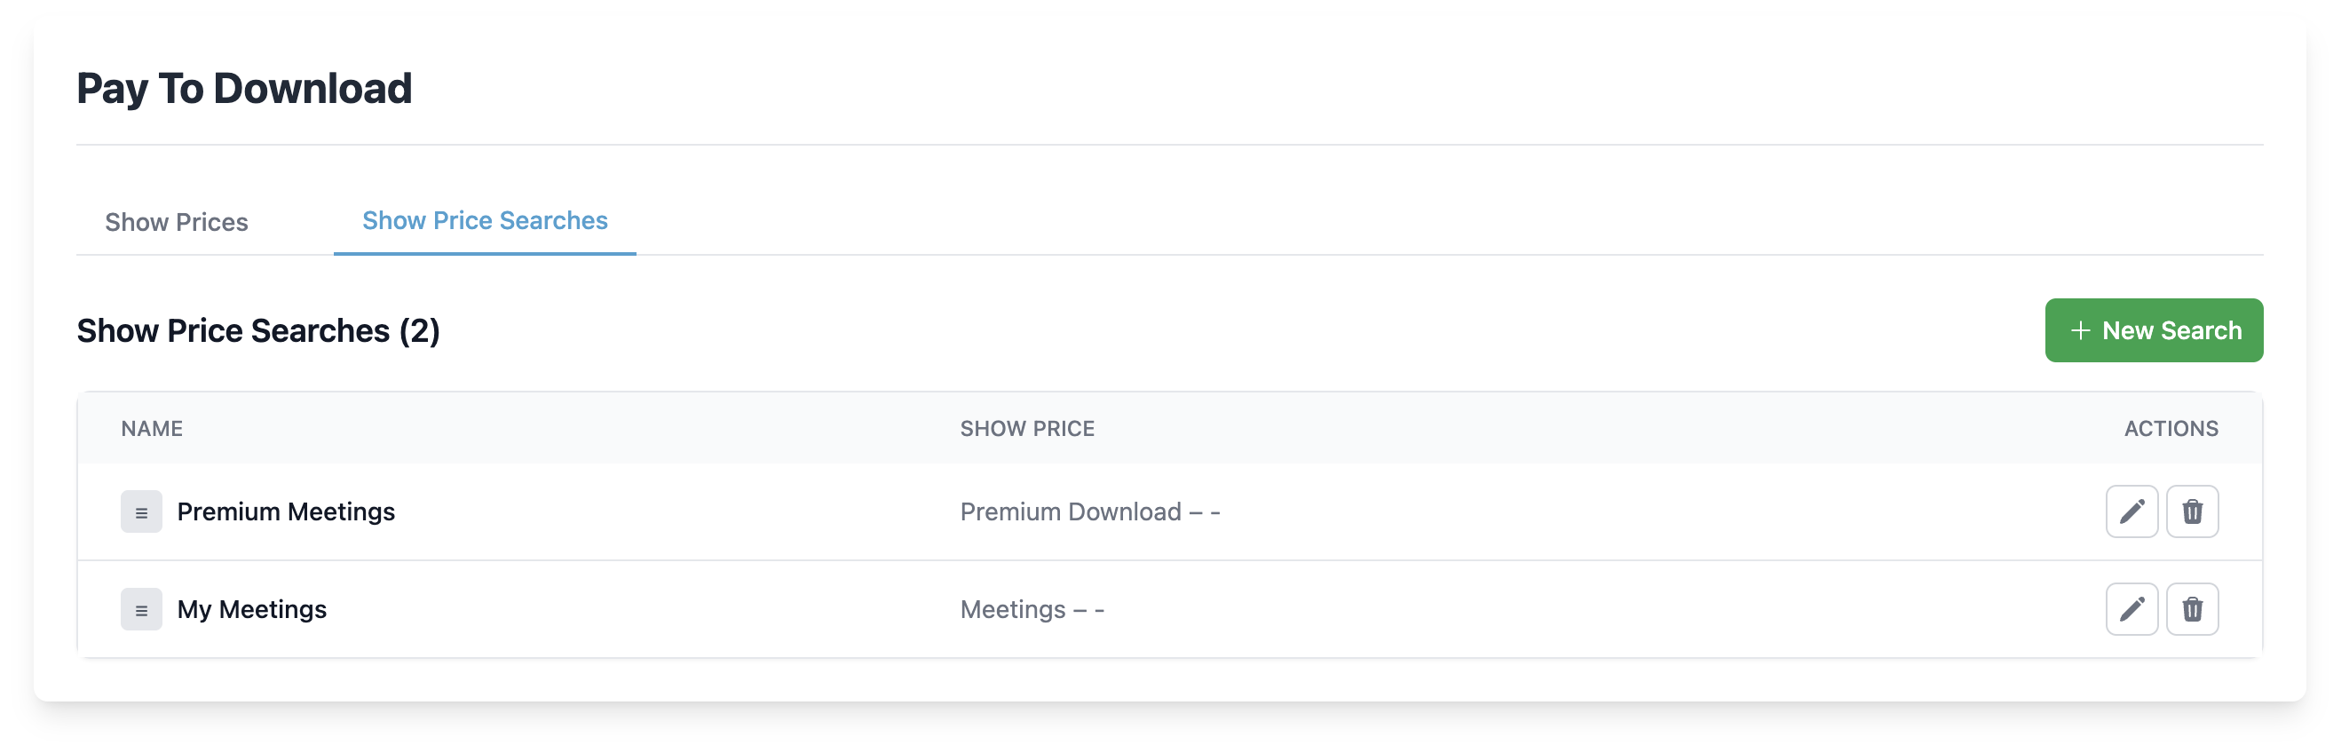
Task: Click the Premium Download show price text
Action: click(x=1089, y=511)
